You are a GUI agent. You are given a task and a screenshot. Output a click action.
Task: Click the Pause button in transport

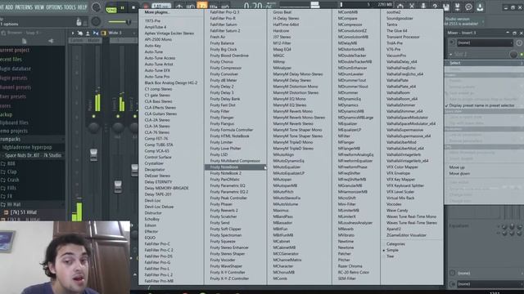pyautogui.click(x=122, y=7)
